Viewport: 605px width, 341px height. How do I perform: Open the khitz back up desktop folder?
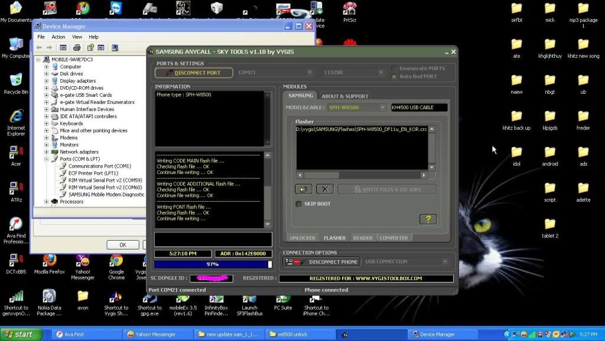516,120
